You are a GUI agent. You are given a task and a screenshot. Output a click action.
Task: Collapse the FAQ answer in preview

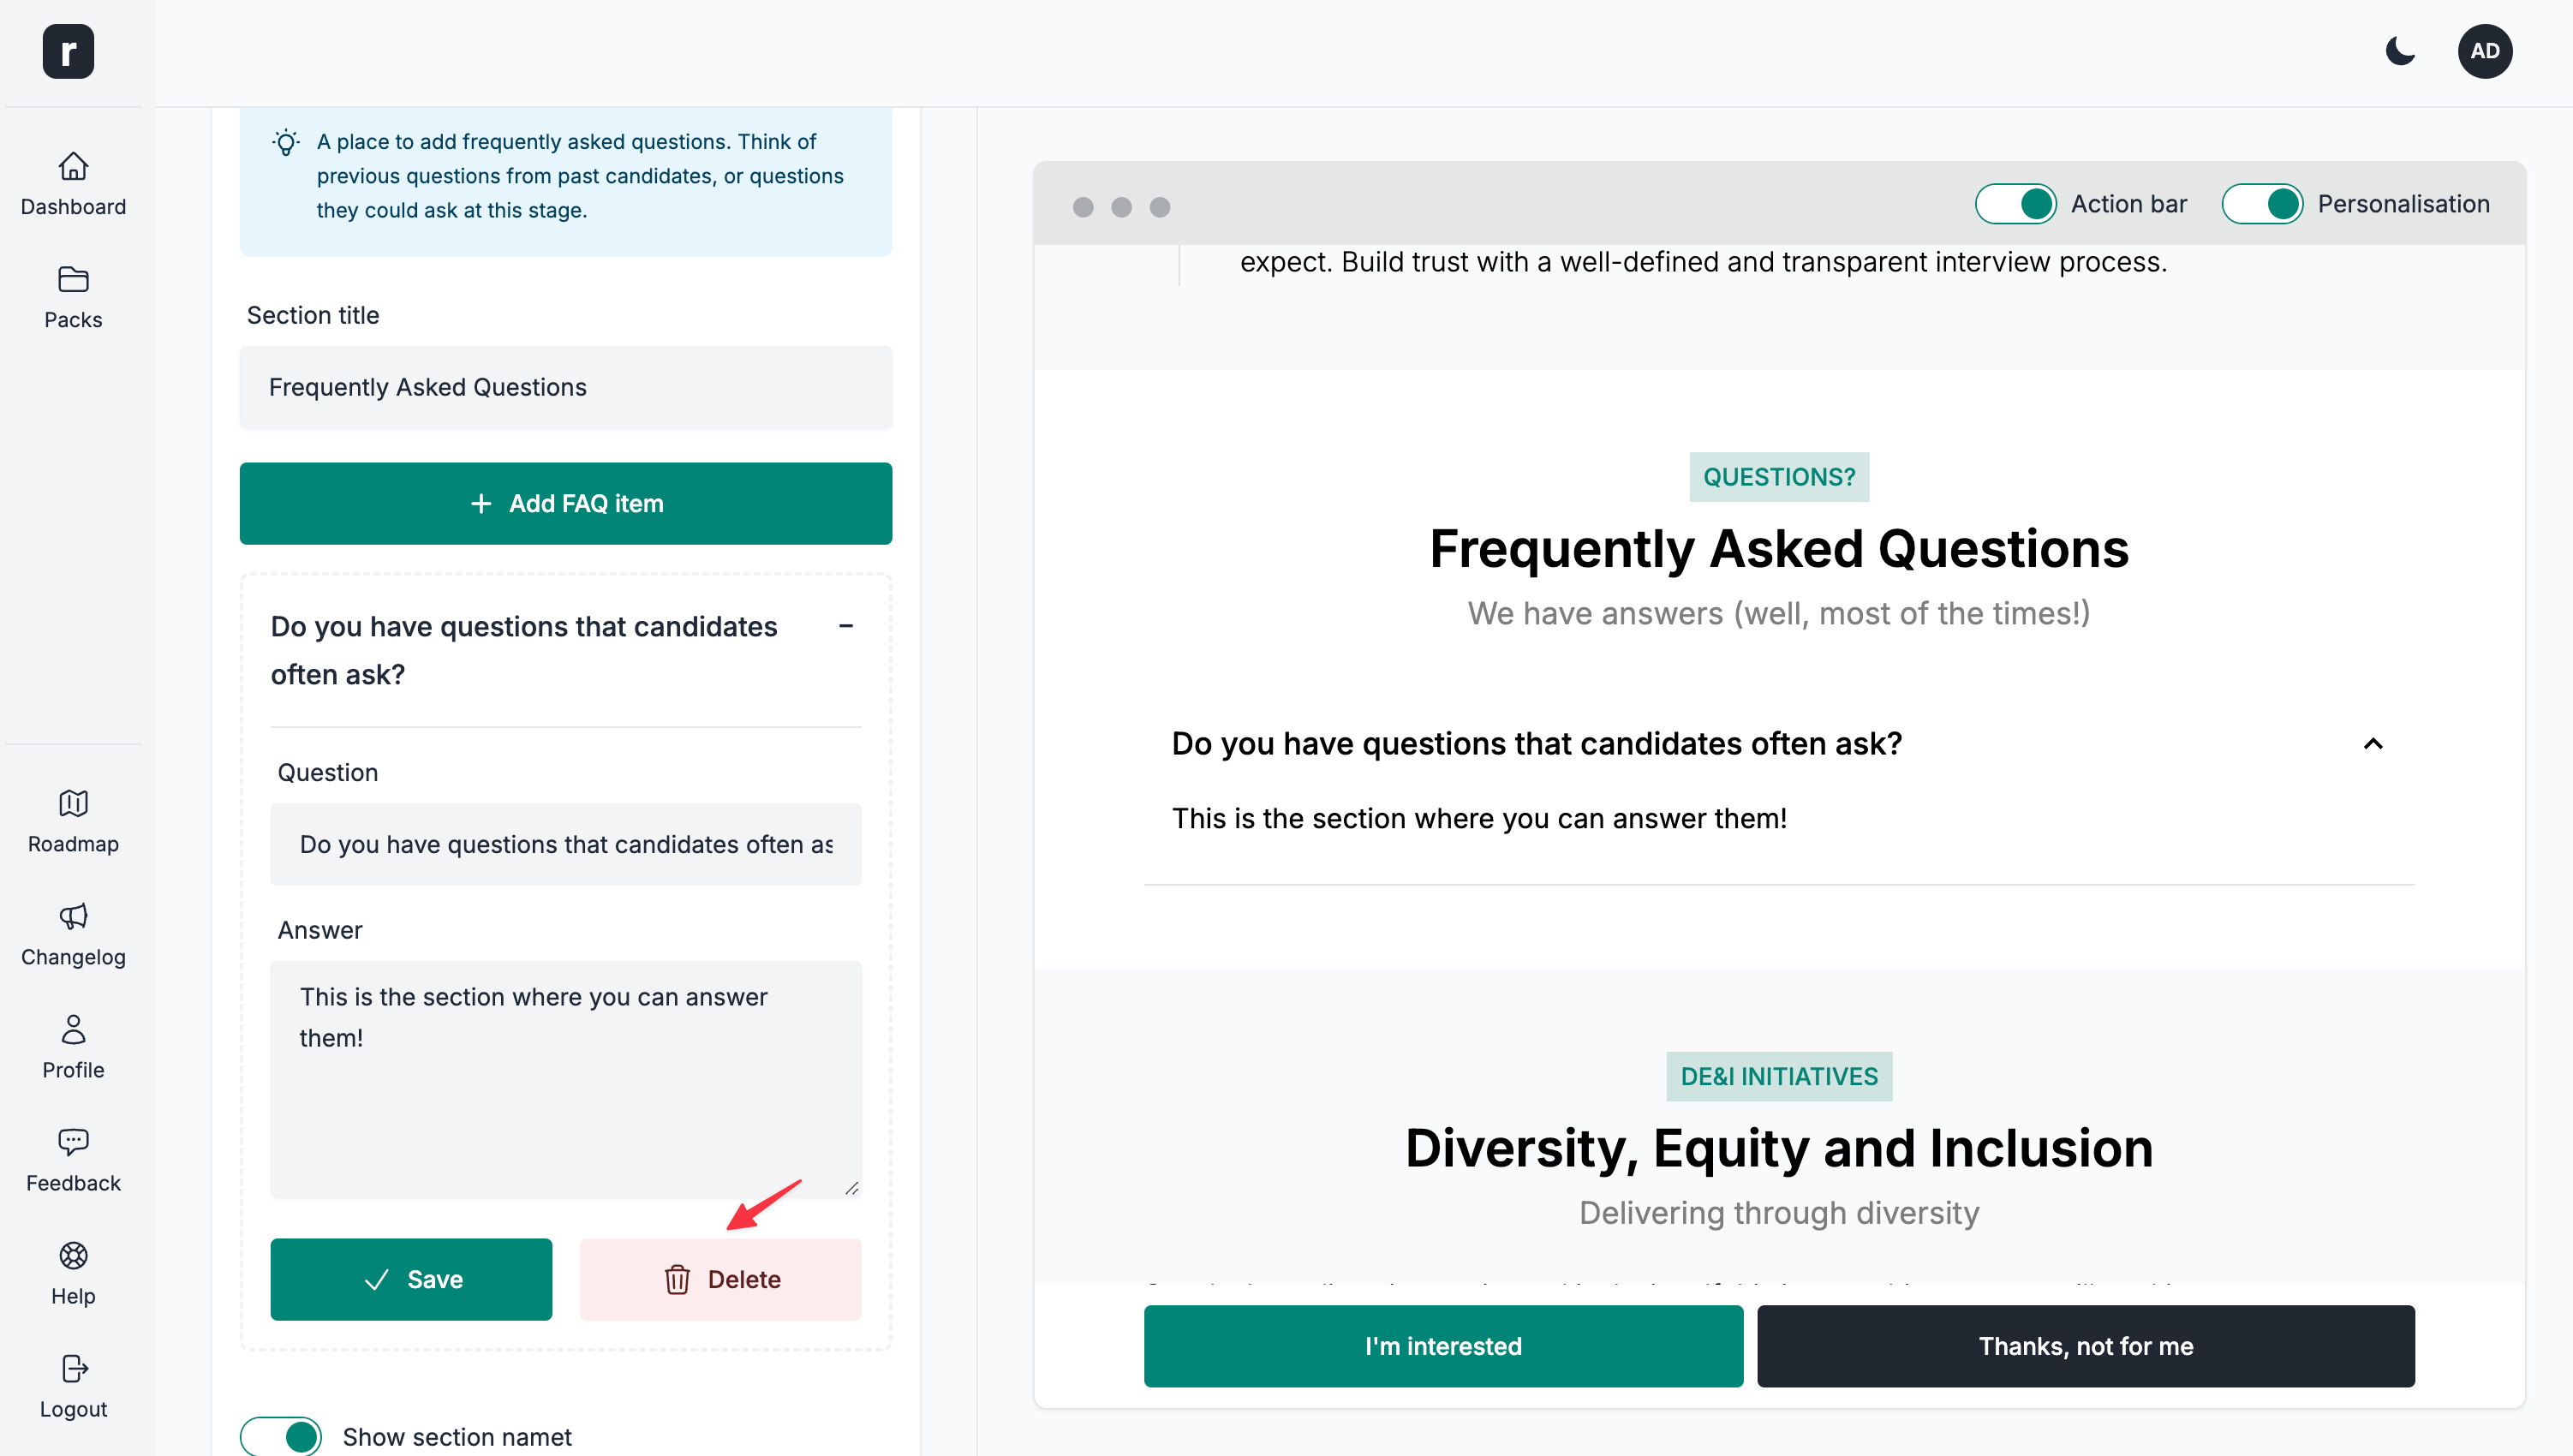(2373, 744)
